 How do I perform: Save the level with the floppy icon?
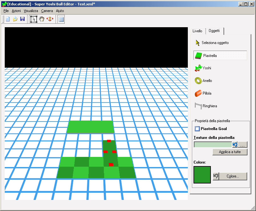[x=22, y=19]
